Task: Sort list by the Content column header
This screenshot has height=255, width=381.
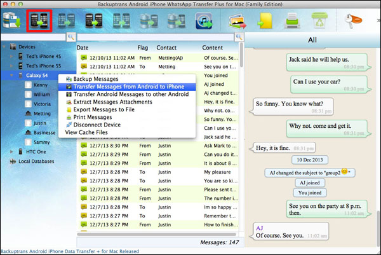Action: point(212,48)
